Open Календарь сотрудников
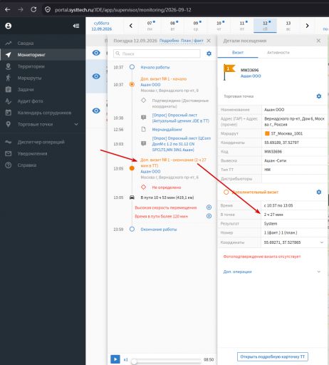The image size is (329, 365). click(44, 113)
